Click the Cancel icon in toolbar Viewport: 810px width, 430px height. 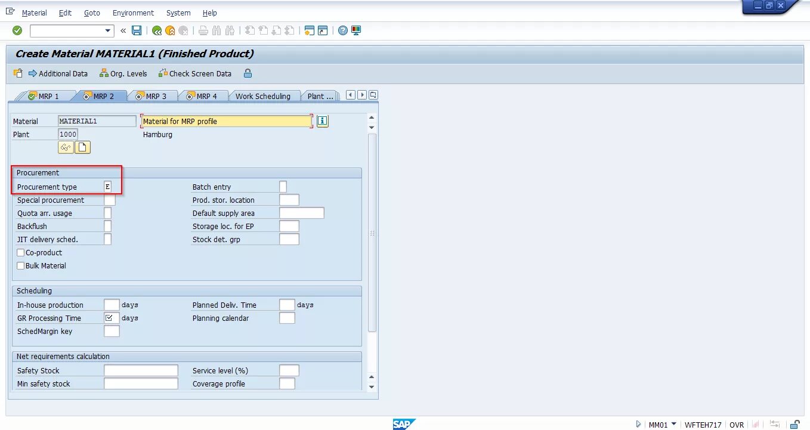pyautogui.click(x=184, y=30)
